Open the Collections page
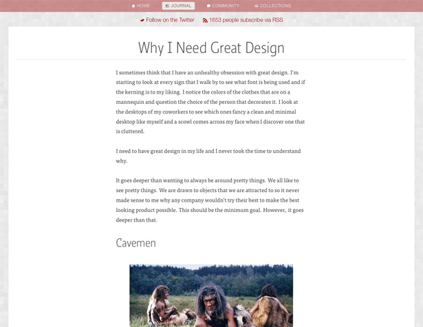Image resolution: width=423 pixels, height=327 pixels. [273, 6]
